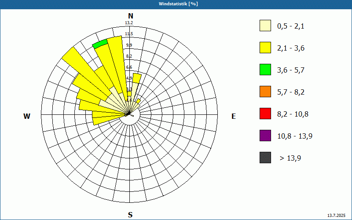
Task: Click the 8,2 radial axis value
Action: [129, 56]
